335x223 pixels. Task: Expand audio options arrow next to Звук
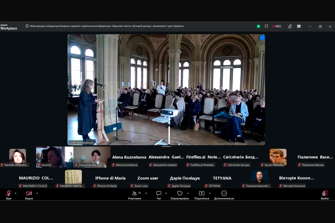[x=16, y=193]
